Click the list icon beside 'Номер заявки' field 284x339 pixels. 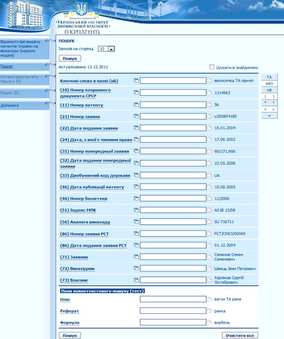136,117
